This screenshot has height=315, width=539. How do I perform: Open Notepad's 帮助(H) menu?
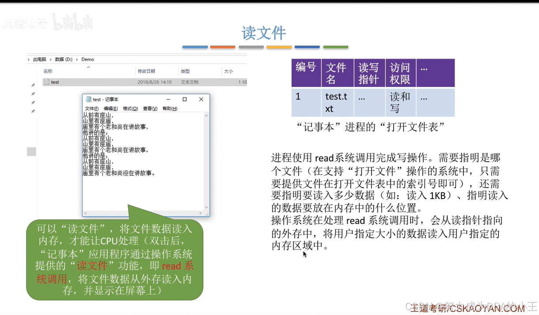pos(170,108)
